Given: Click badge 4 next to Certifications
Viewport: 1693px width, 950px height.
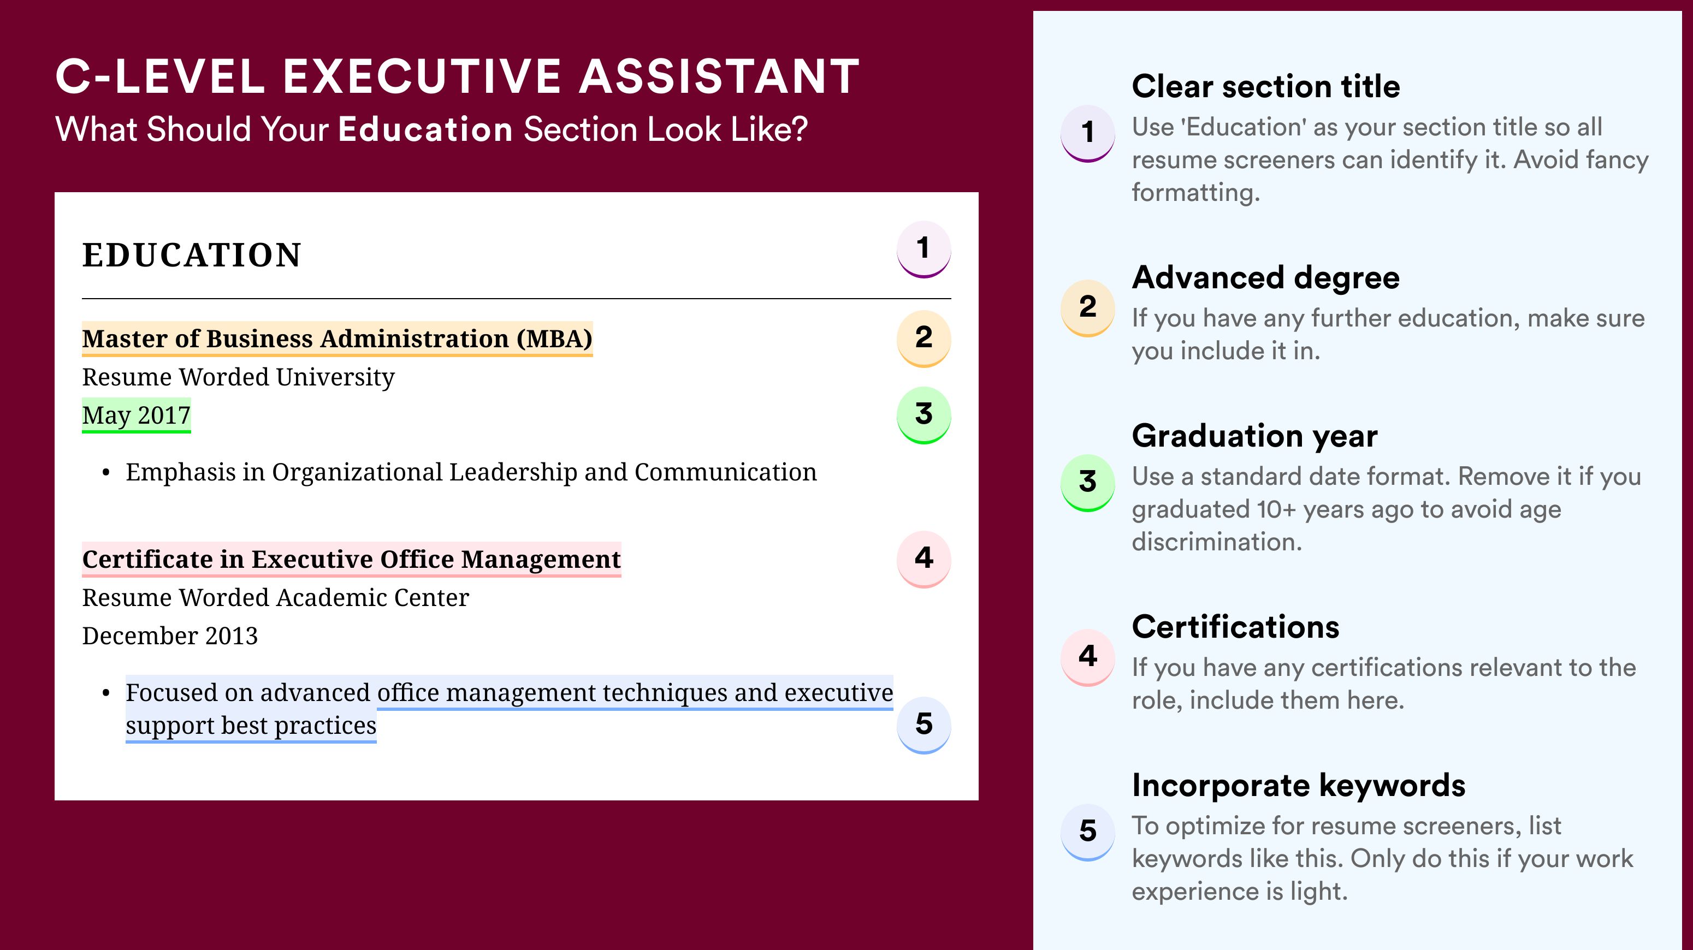Looking at the screenshot, I should [1088, 658].
